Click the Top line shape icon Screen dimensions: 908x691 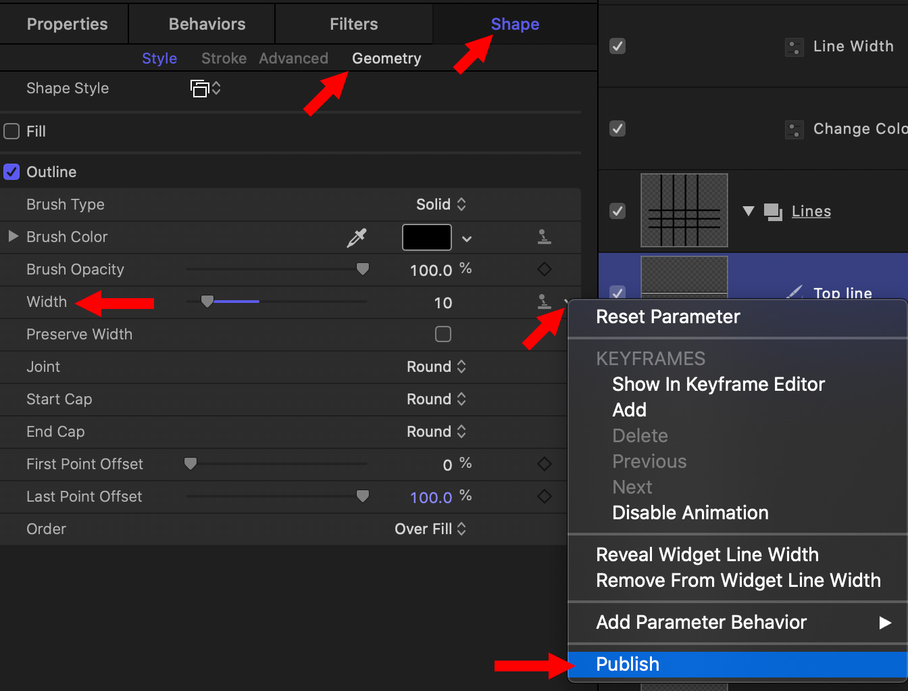pos(794,292)
